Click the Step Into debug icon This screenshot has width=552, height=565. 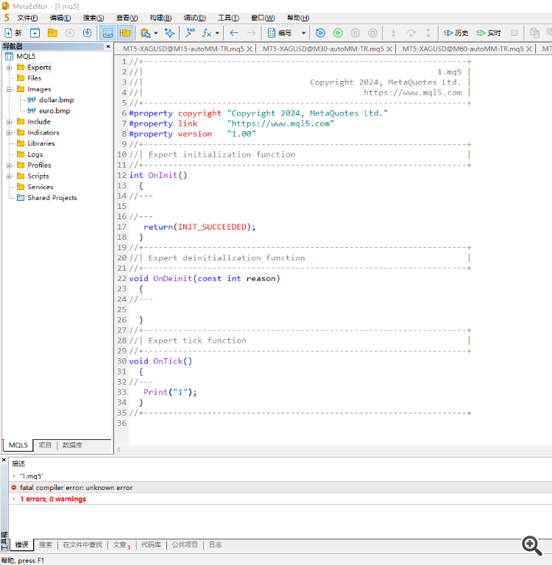tap(393, 33)
